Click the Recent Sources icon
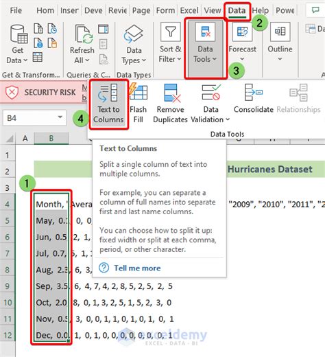Screen dimensions: 325x357 [x=52, y=28]
